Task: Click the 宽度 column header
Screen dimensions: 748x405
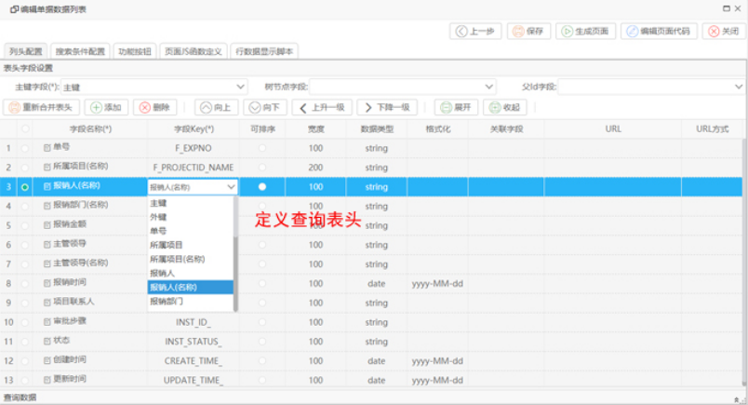Action: pos(315,129)
